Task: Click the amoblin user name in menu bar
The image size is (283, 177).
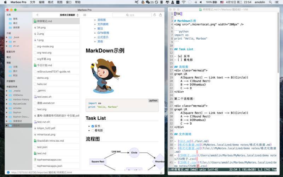Action: pyautogui.click(x=260, y=2)
